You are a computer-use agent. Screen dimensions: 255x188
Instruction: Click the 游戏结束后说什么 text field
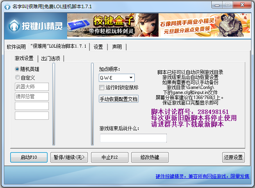tap(133, 138)
